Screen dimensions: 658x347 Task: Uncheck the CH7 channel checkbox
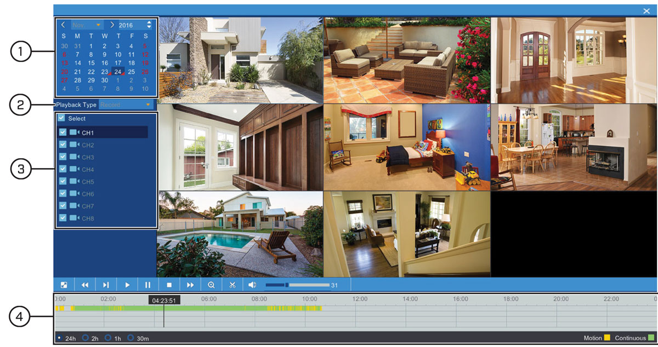[x=63, y=206]
